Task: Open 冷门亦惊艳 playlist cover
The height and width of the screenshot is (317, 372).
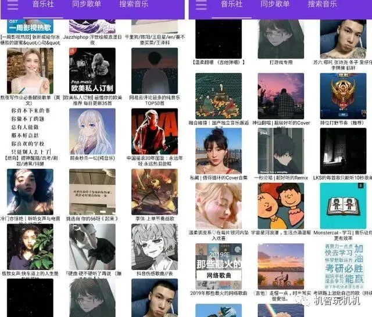Action: pyautogui.click(x=30, y=192)
